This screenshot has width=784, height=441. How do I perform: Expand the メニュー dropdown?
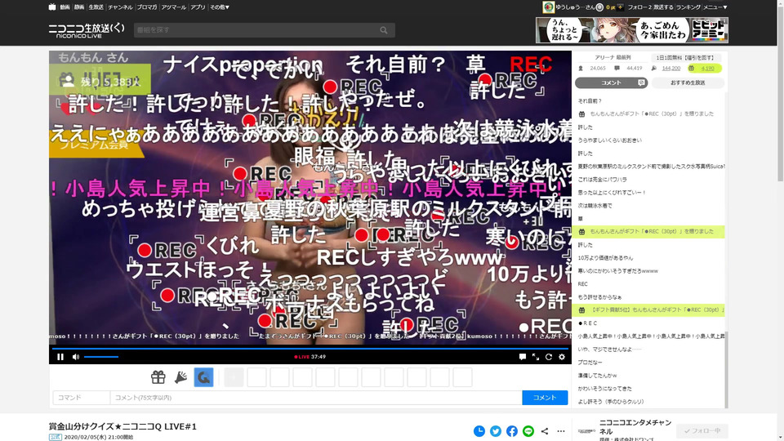tap(715, 7)
